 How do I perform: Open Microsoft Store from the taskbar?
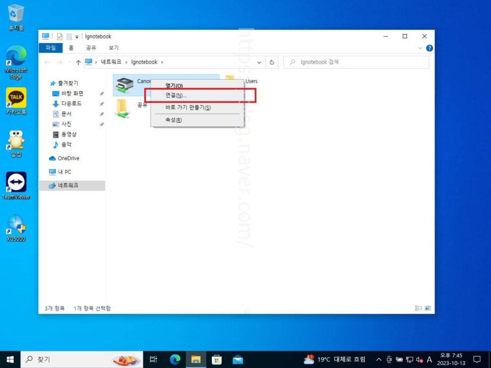pos(217,359)
